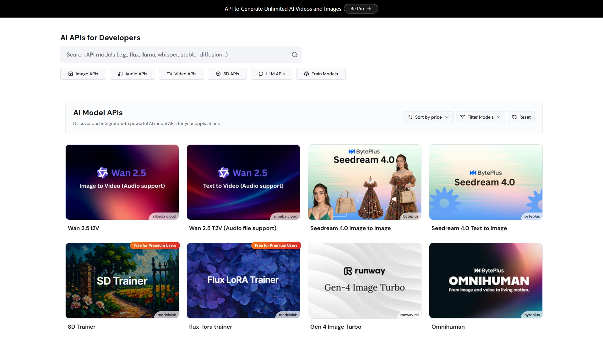This screenshot has height=339, width=603.
Task: Select the Image APIs category icon
Action: tap(71, 74)
